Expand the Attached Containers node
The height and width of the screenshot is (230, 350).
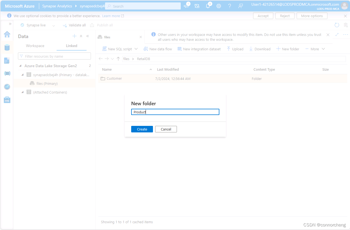23,92
